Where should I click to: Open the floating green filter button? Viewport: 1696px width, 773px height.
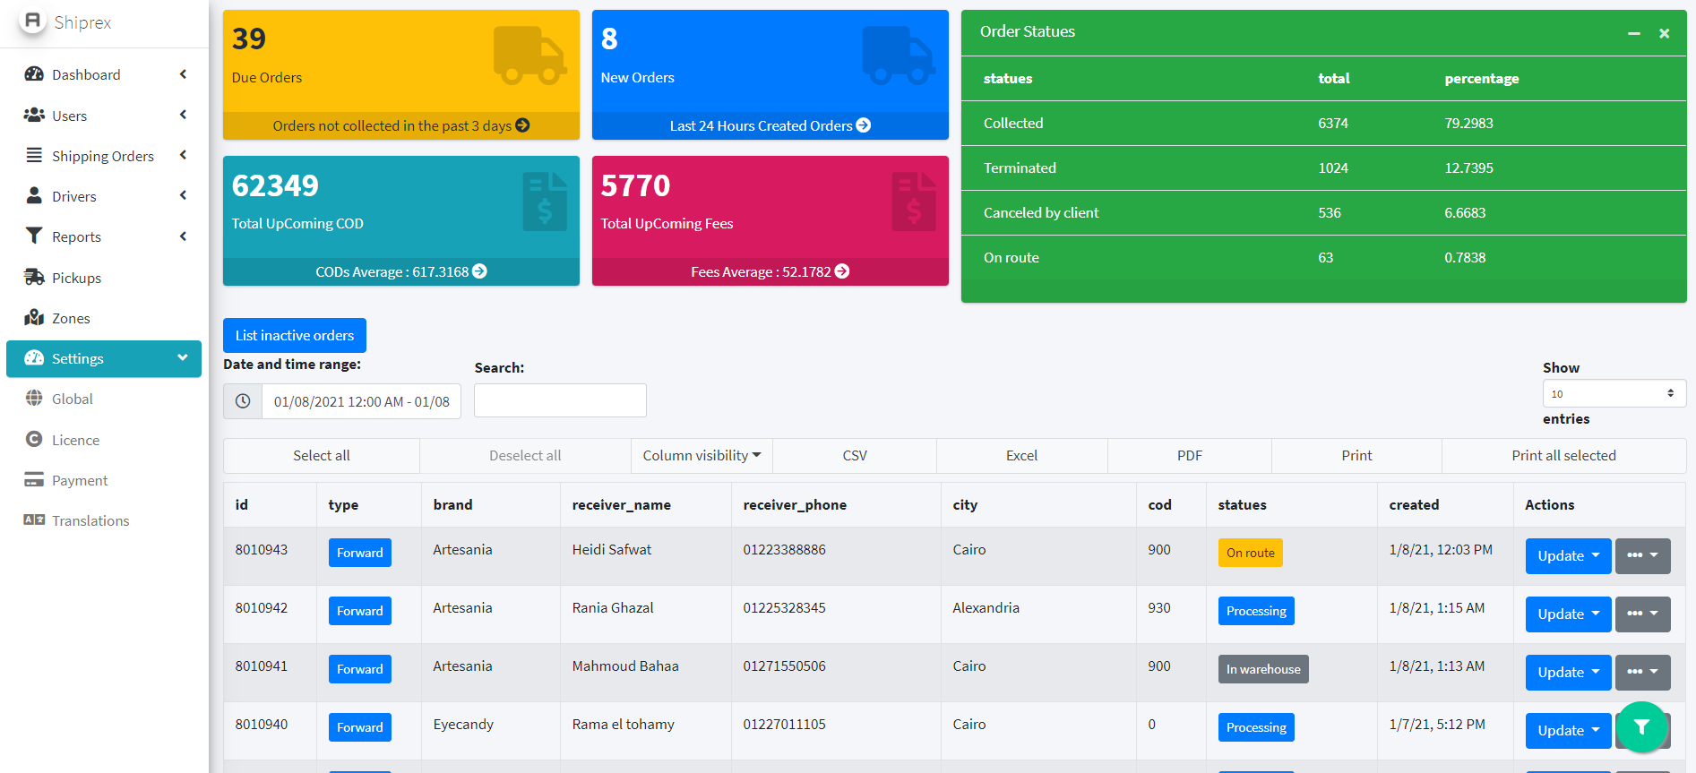(1641, 727)
